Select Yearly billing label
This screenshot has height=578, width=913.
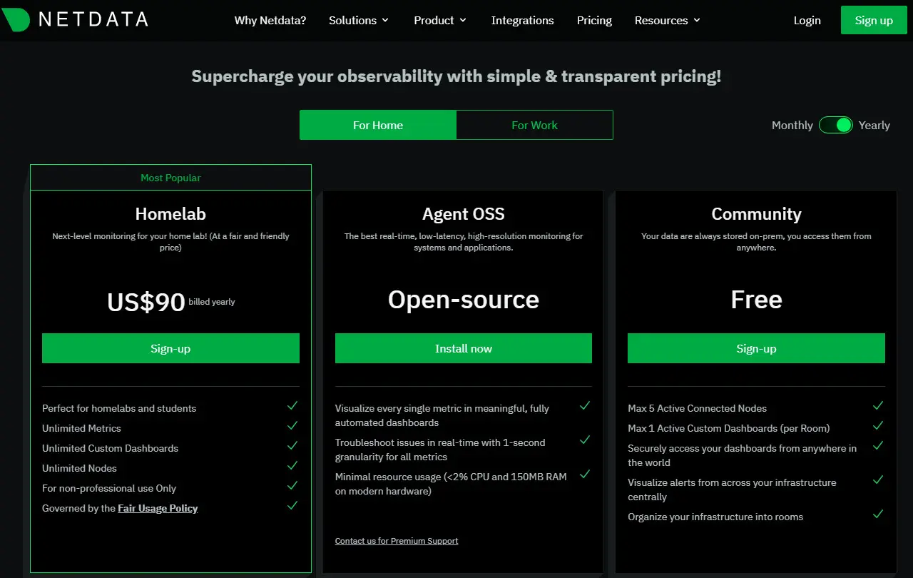tap(874, 126)
